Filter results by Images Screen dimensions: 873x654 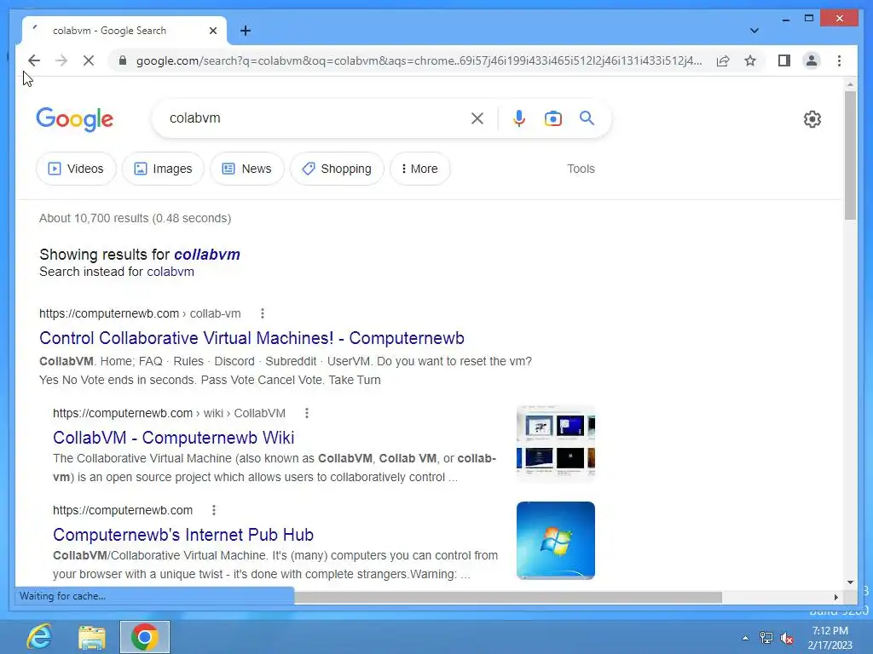[163, 169]
